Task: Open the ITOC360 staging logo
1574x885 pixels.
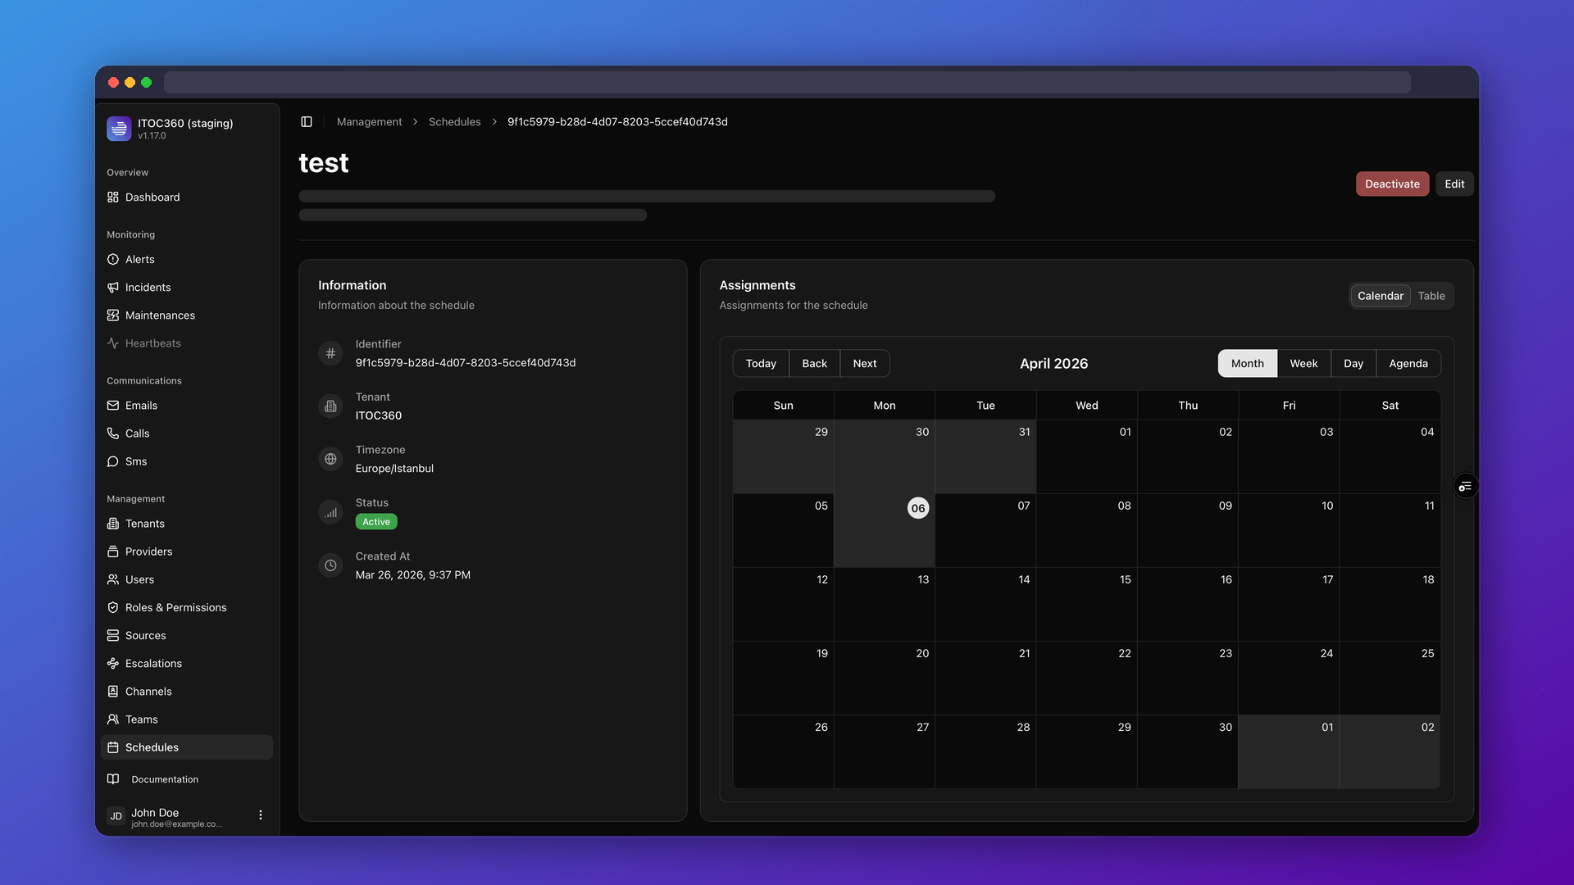Action: [119, 129]
